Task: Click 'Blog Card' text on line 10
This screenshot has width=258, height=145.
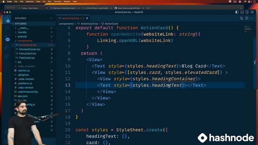Action: (194, 66)
